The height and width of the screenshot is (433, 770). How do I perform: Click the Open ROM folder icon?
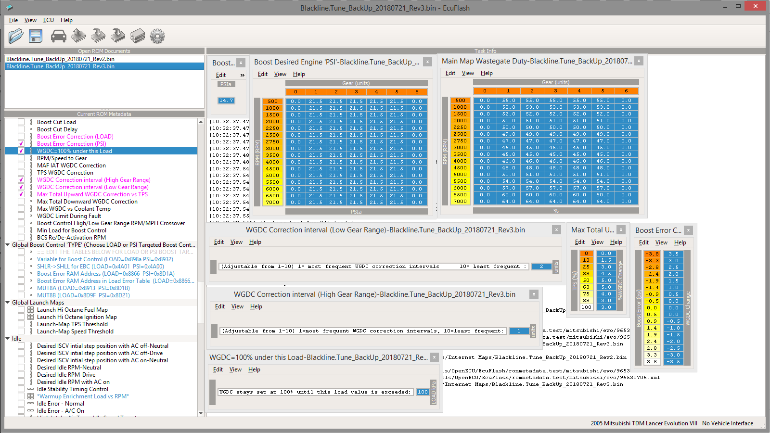tap(15, 36)
